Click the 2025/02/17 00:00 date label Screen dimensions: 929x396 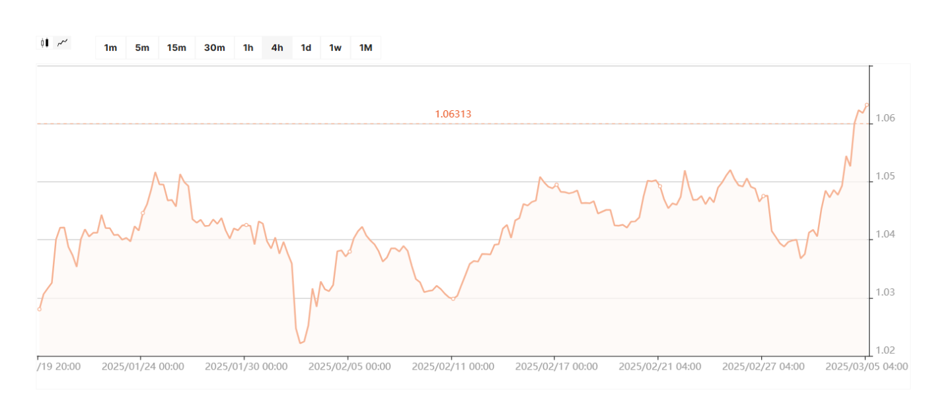pyautogui.click(x=556, y=366)
